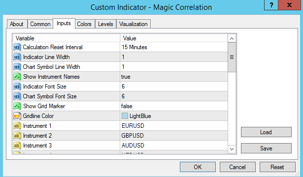Select the AUDUSD value cell
Screen dimensions: 303x177
174,146
